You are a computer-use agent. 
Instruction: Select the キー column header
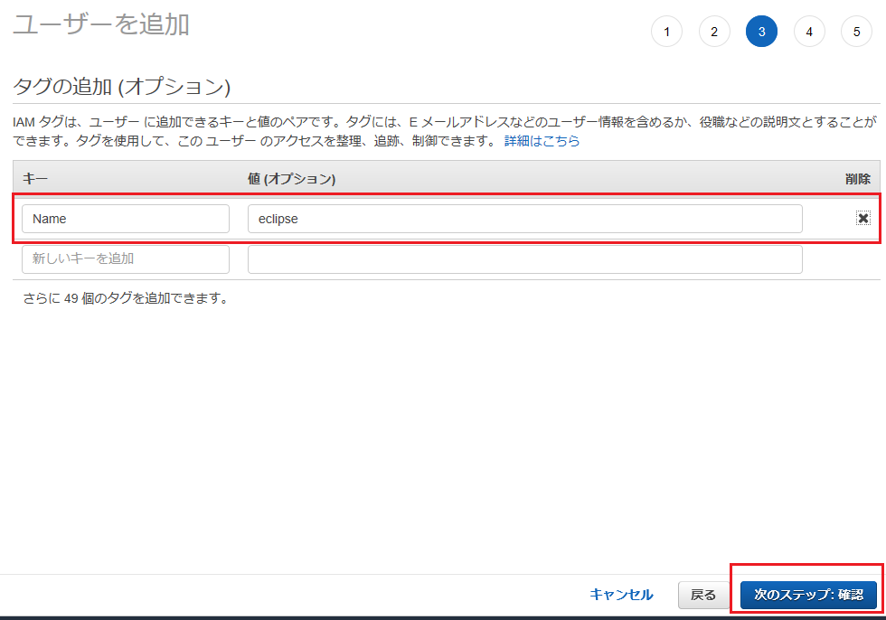click(x=35, y=178)
